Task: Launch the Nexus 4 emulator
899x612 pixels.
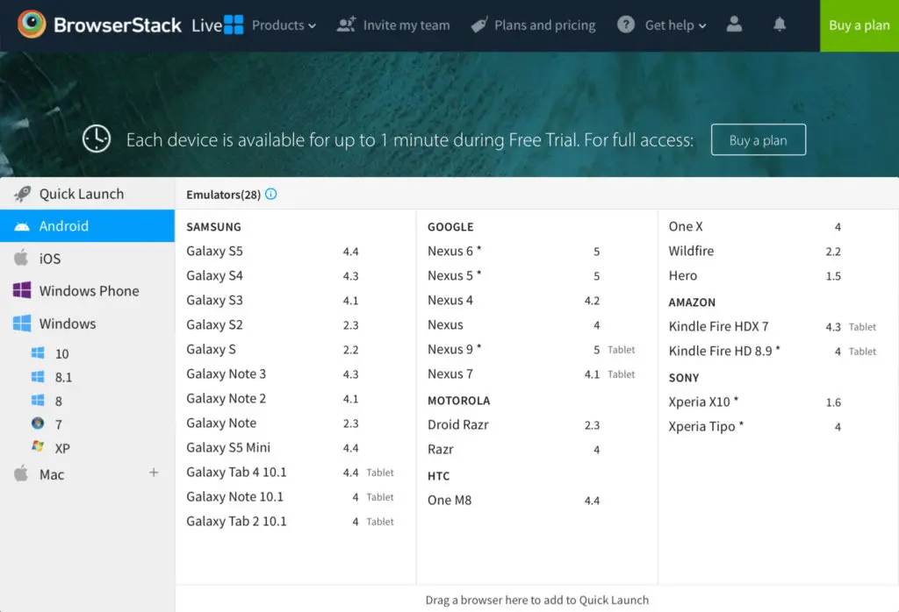Action: tap(513, 301)
